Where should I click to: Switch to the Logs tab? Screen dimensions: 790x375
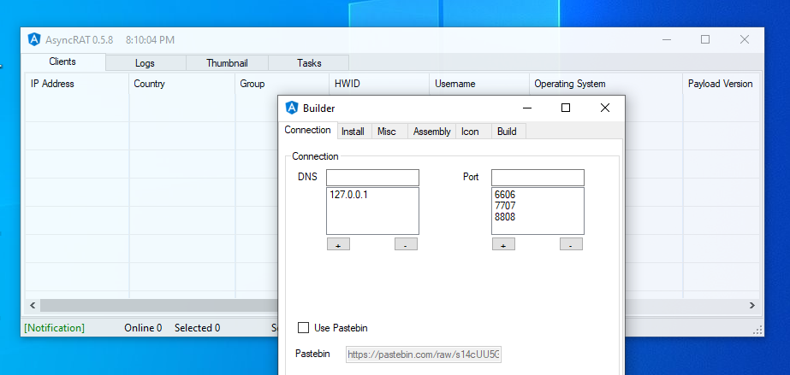click(x=145, y=63)
